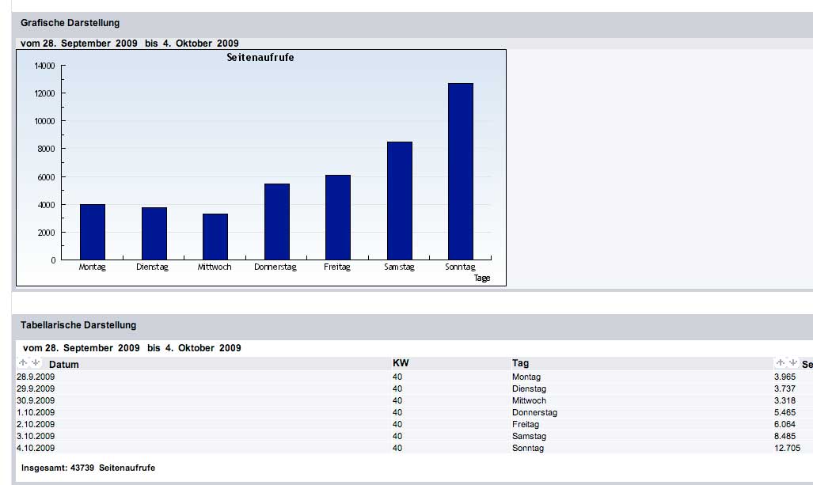813x485 pixels.
Task: Sort Seitenaufrufe column ascending with up arrow
Action: (x=780, y=363)
